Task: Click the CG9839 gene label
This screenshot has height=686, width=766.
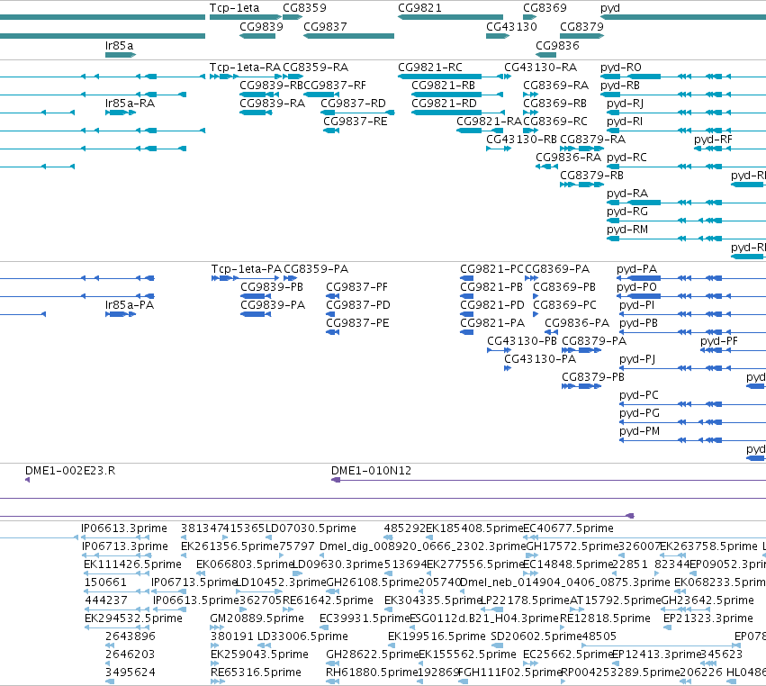Action: click(261, 27)
